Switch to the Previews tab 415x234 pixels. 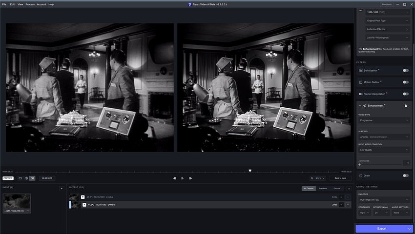tap(323, 189)
